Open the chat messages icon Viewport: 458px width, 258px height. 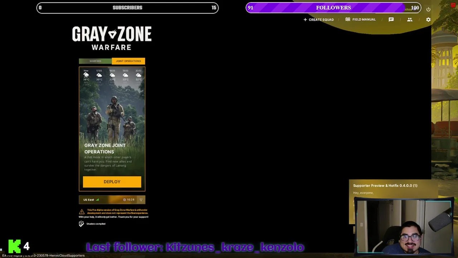[391, 20]
